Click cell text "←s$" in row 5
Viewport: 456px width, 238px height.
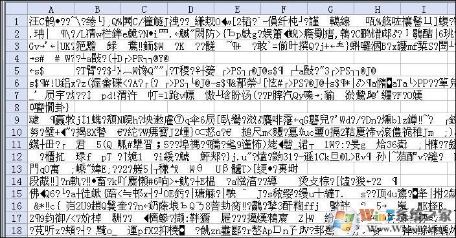point(37,71)
